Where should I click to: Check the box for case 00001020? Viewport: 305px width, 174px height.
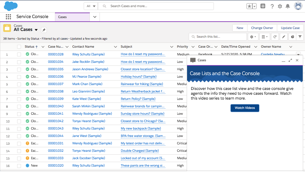[19, 166]
